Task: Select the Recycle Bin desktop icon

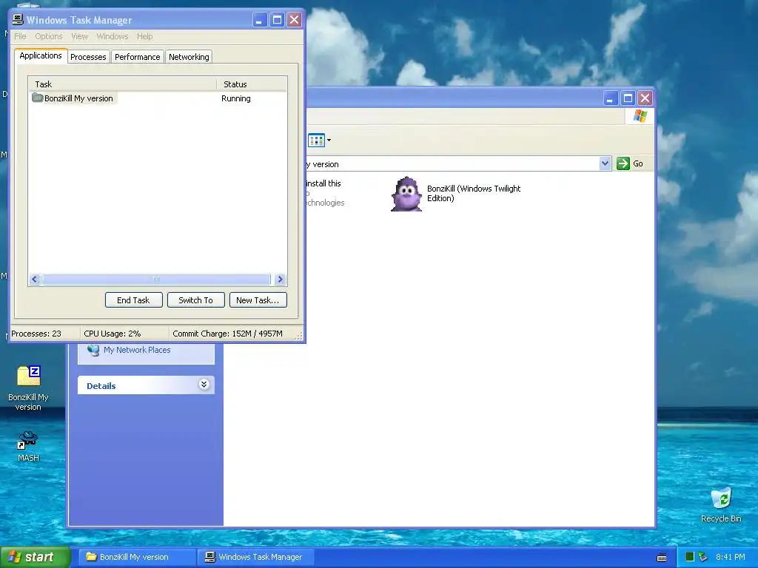Action: point(721,504)
